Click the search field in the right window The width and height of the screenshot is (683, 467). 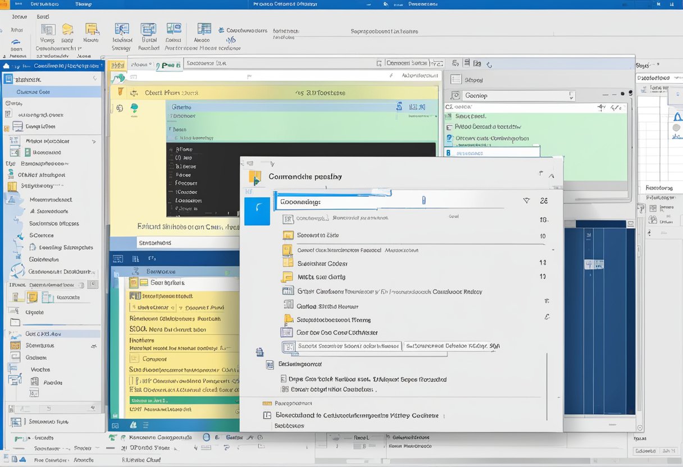click(x=517, y=95)
